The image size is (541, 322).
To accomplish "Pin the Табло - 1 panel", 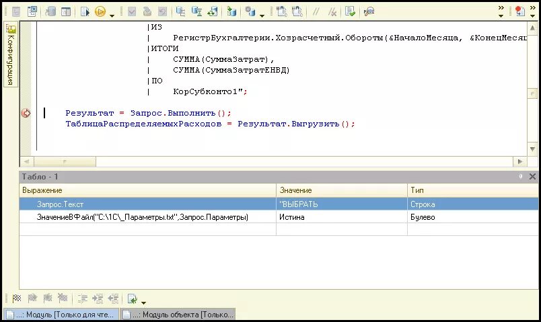I will click(x=520, y=177).
